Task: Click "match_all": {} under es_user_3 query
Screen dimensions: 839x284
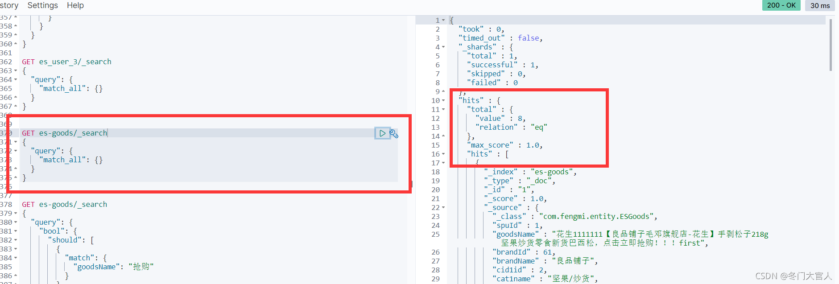Action: click(71, 88)
